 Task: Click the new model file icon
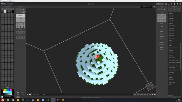coord(174,4)
